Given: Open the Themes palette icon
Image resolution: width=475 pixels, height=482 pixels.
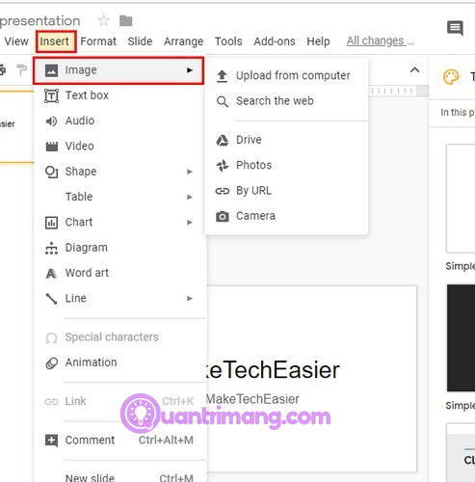Looking at the screenshot, I should point(451,77).
